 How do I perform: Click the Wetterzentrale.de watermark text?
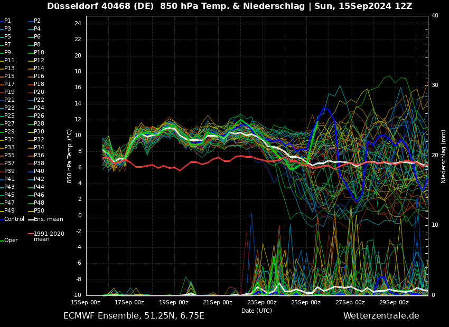pyautogui.click(x=381, y=316)
